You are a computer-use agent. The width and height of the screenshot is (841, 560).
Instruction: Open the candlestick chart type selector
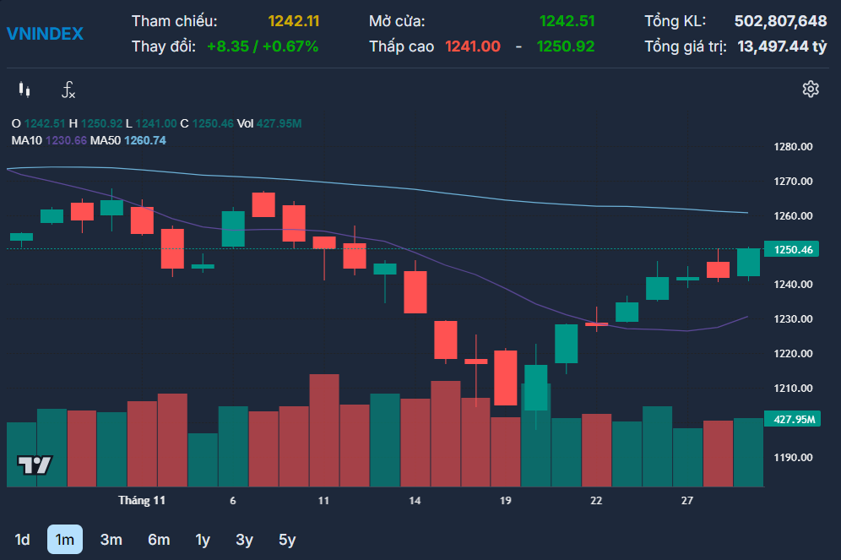click(x=24, y=90)
